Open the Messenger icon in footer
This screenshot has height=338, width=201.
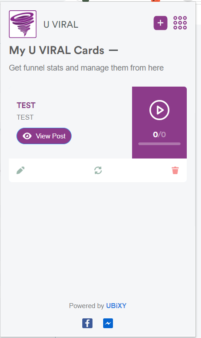pyautogui.click(x=108, y=323)
